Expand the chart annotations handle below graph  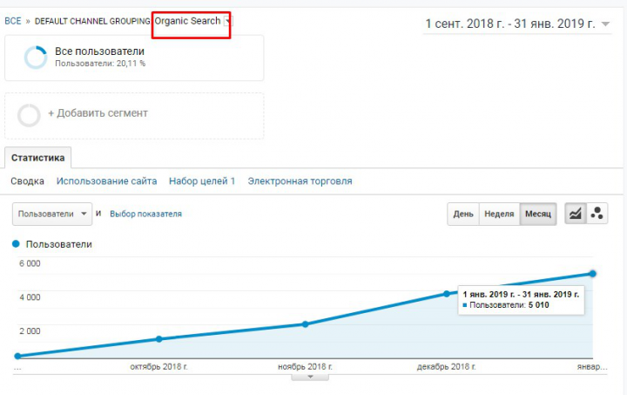(x=310, y=377)
